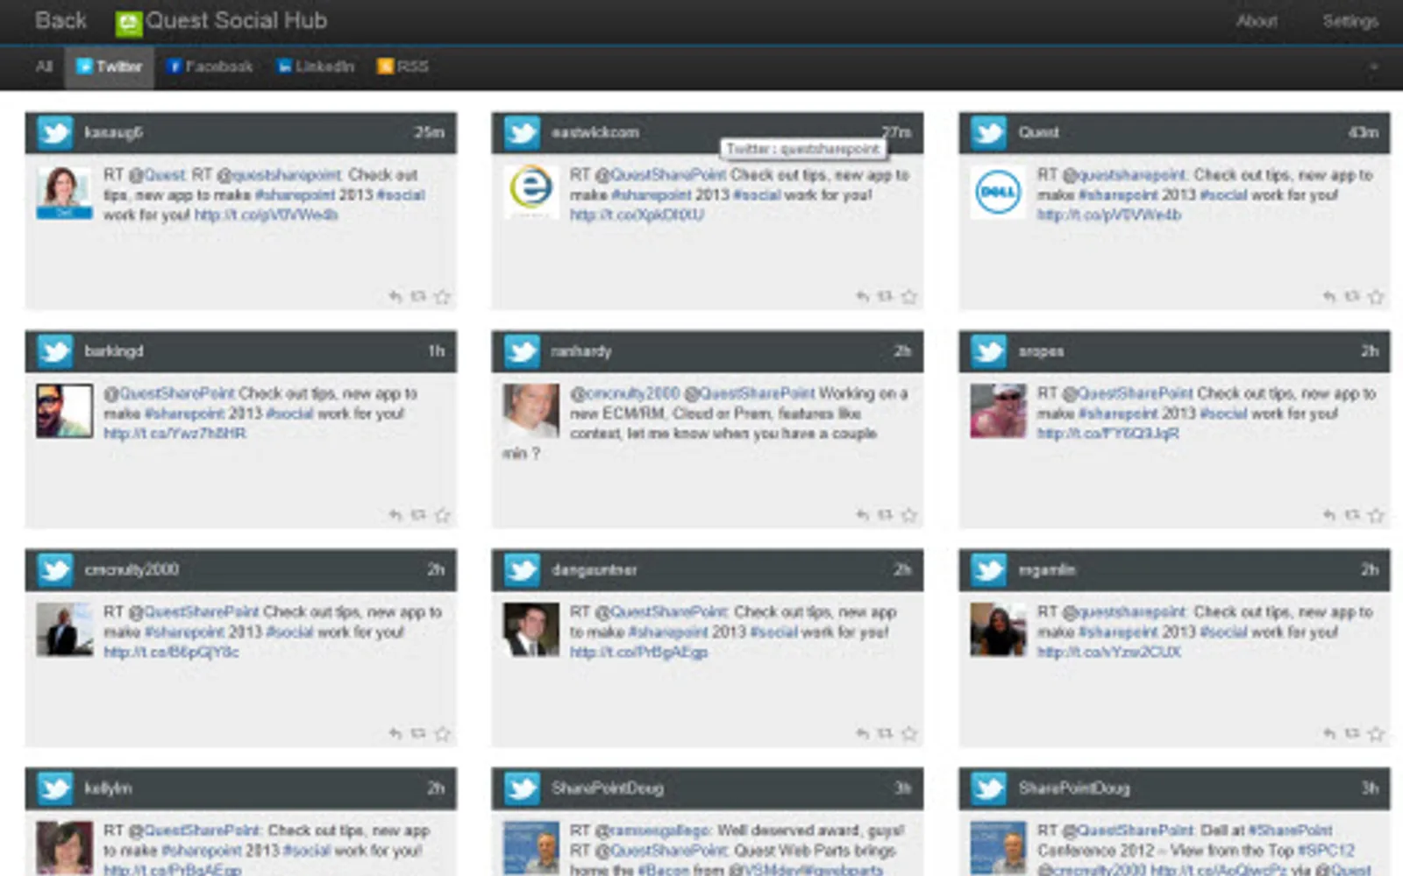1403x876 pixels.
Task: Reply to the ranhardy tweet
Action: 862,515
